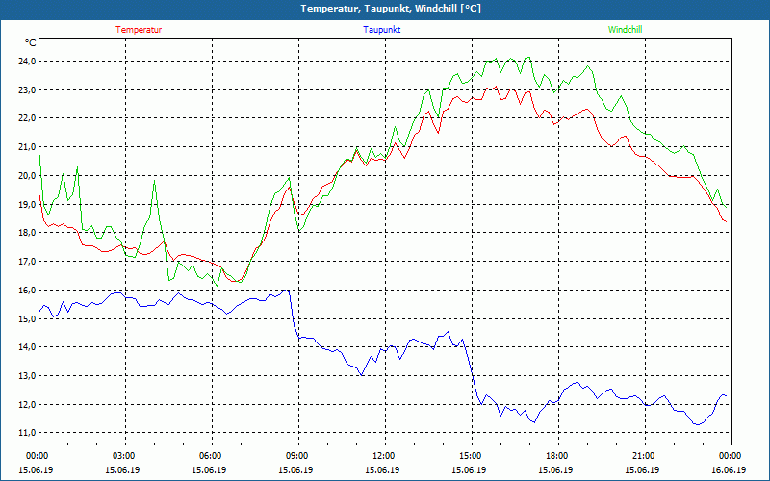Click the 19,0 y-axis value

tap(27, 204)
